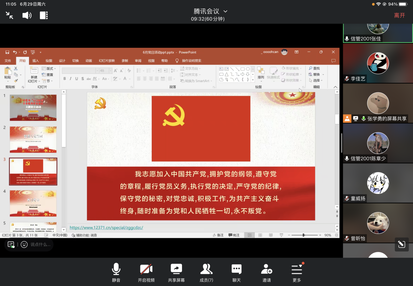This screenshot has height=286, width=413.
Task: Cut selection with the scissors icon
Action: coord(16,69)
